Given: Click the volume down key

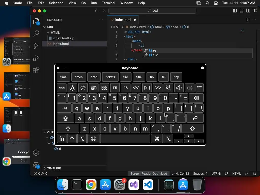Looking at the screenshot, I should (x=179, y=88).
